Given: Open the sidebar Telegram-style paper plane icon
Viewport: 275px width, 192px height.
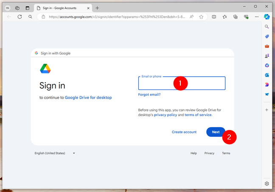Looking at the screenshot, I should point(267,95).
